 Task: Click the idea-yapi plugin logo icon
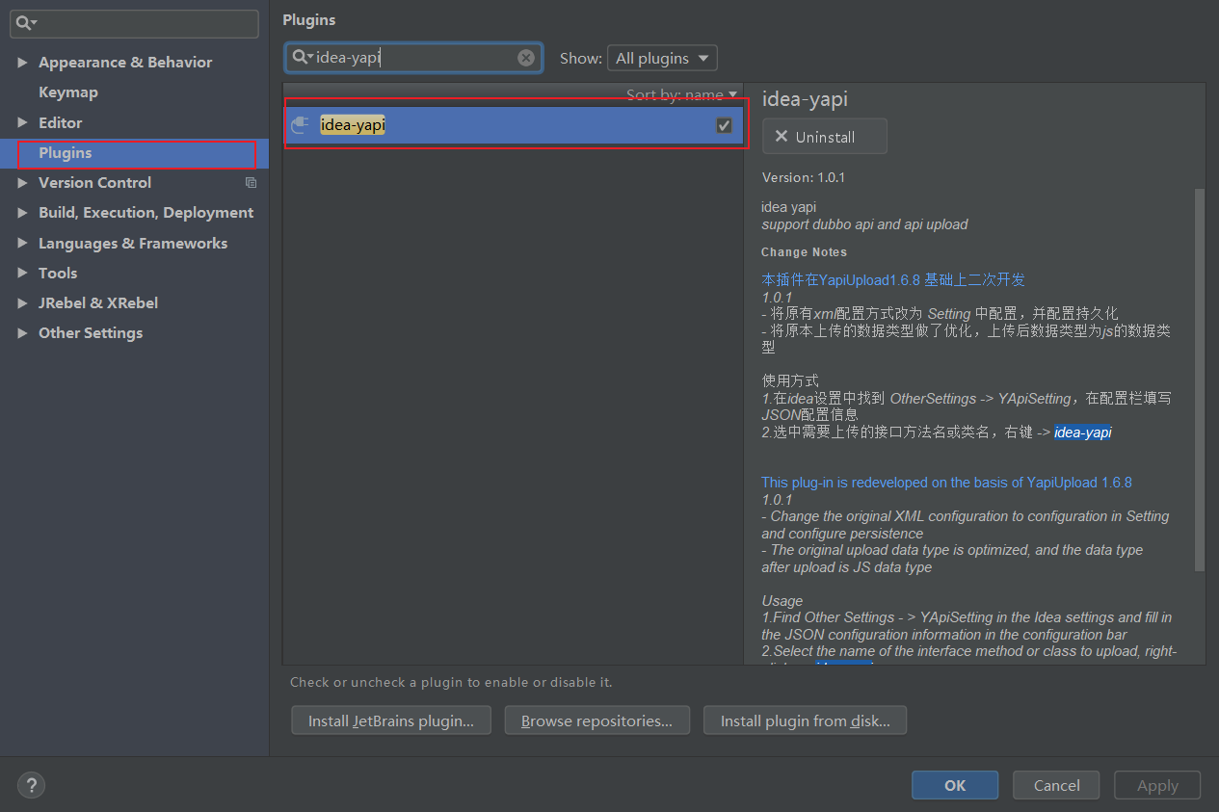(300, 124)
